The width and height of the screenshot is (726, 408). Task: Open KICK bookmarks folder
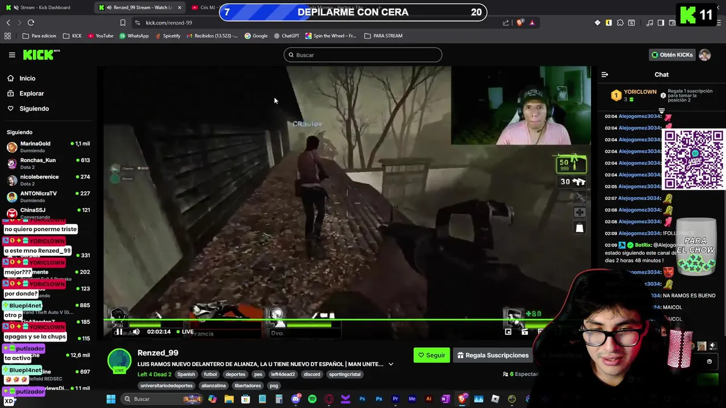tap(73, 36)
